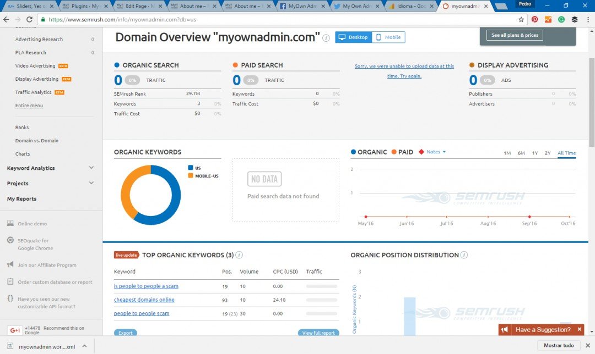595x354 pixels.
Task: Click the Online demo monitor icon
Action: point(10,223)
